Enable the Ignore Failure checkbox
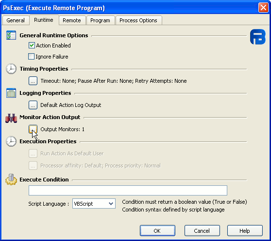Viewport: 271px width, 241px height. coord(31,57)
